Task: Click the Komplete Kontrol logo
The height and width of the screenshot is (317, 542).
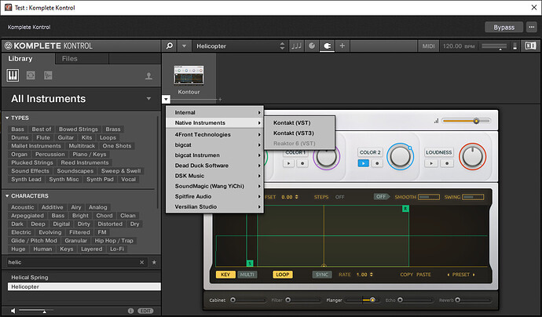Action: point(49,46)
